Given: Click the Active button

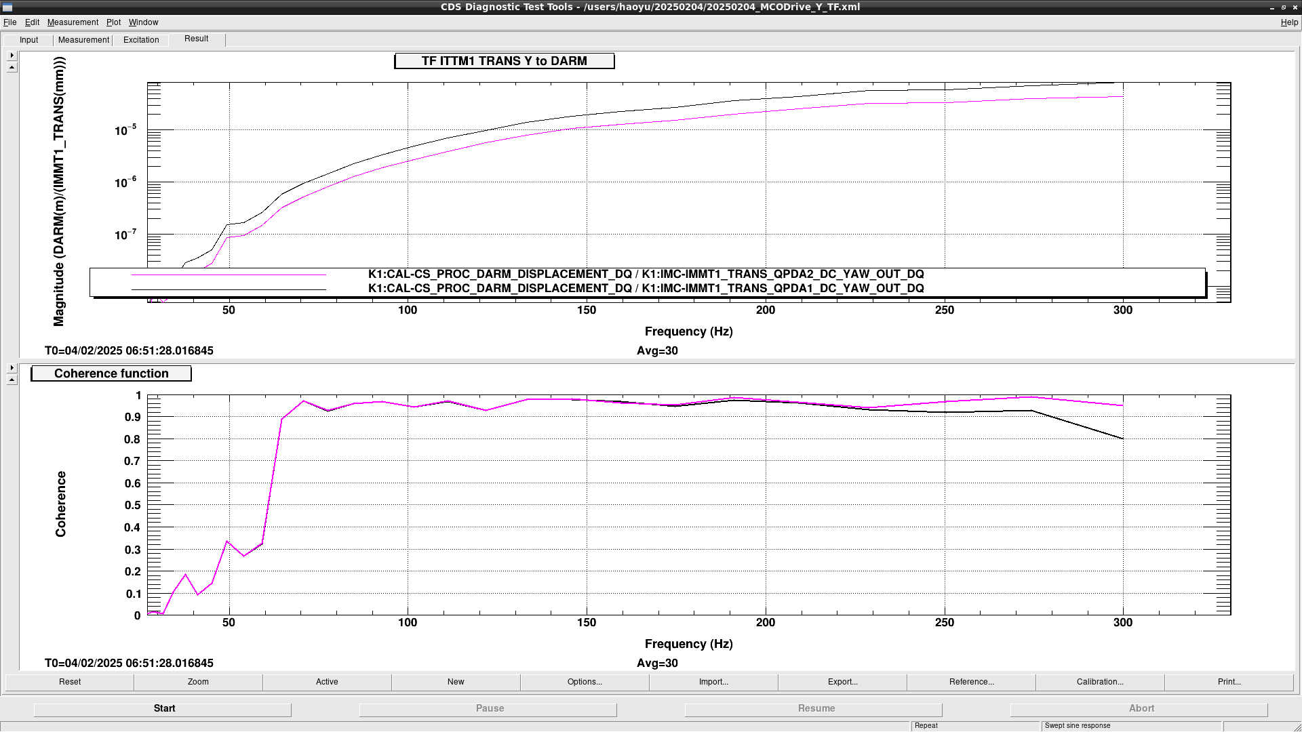Looking at the screenshot, I should click(327, 682).
